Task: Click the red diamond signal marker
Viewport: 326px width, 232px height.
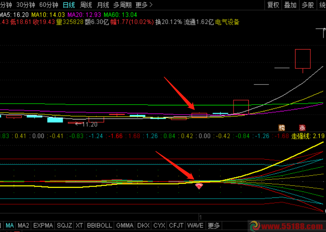Action: [199, 186]
